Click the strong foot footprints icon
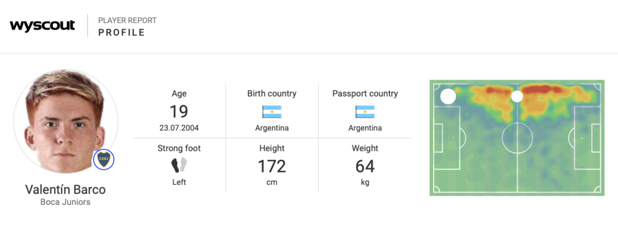Image resolution: width=618 pixels, height=225 pixels. point(179,165)
